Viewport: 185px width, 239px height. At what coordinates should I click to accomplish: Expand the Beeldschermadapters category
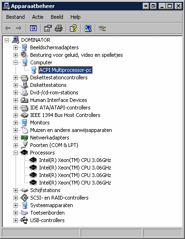15,47
